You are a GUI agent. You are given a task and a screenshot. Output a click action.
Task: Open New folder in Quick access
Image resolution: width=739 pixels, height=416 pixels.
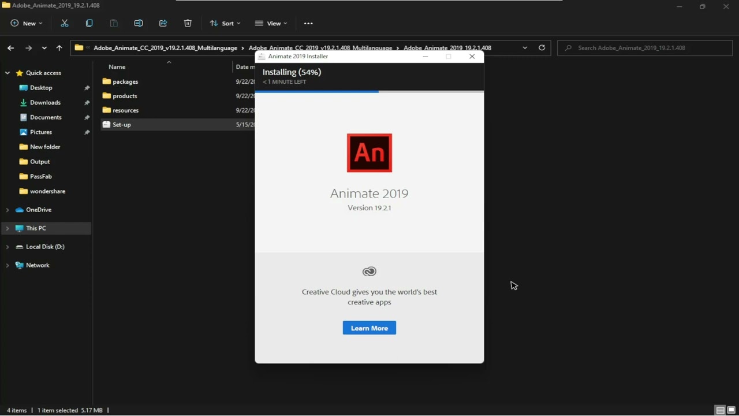click(x=45, y=147)
